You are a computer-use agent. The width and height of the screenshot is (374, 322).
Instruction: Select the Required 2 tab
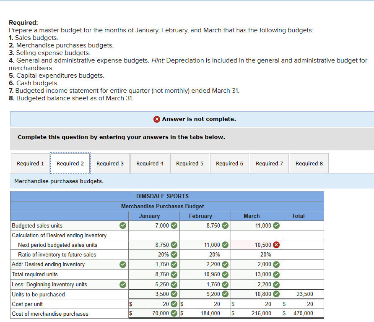pyautogui.click(x=70, y=163)
